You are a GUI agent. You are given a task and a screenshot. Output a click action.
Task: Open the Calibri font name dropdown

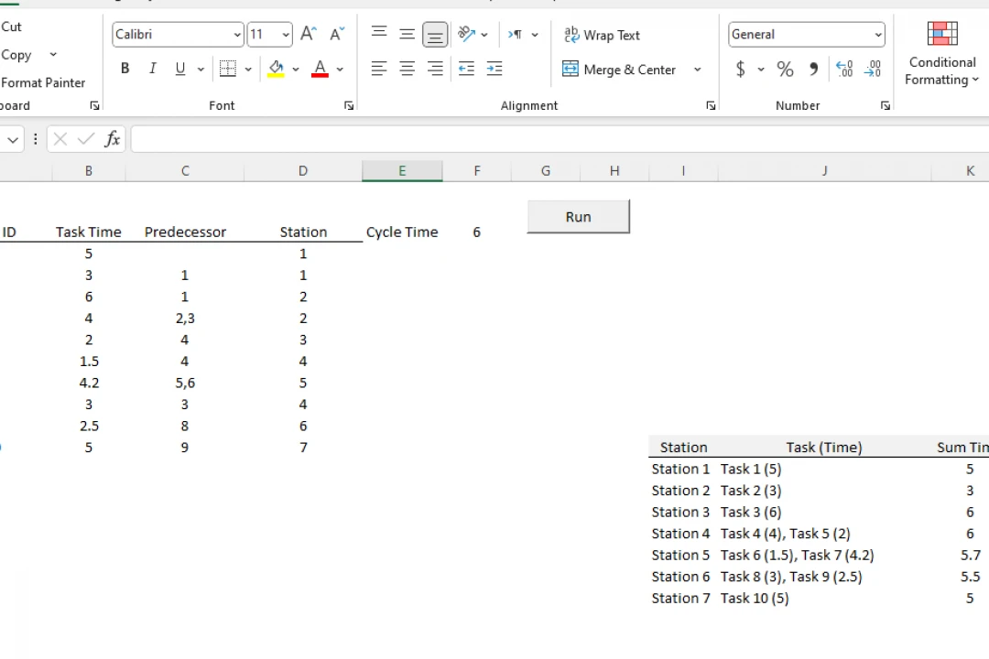click(237, 35)
